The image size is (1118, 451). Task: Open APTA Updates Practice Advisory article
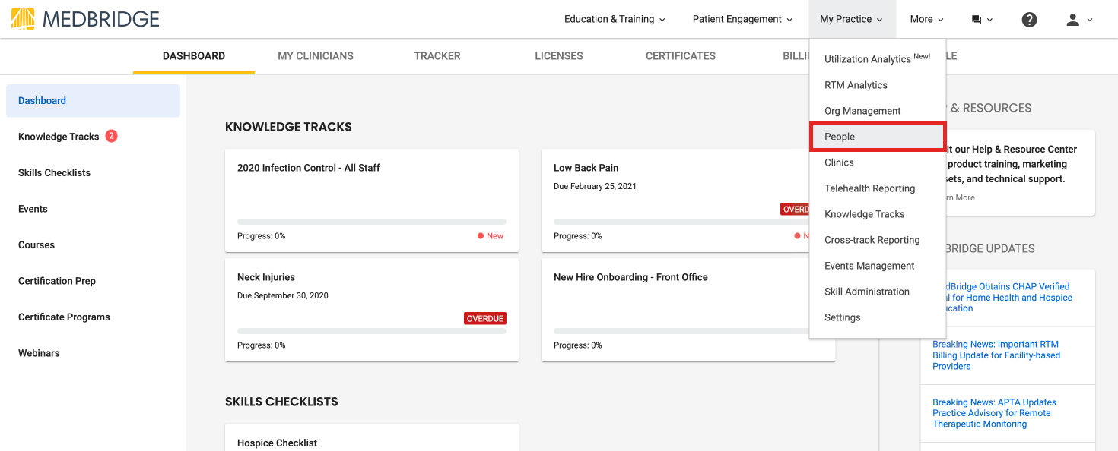994,413
